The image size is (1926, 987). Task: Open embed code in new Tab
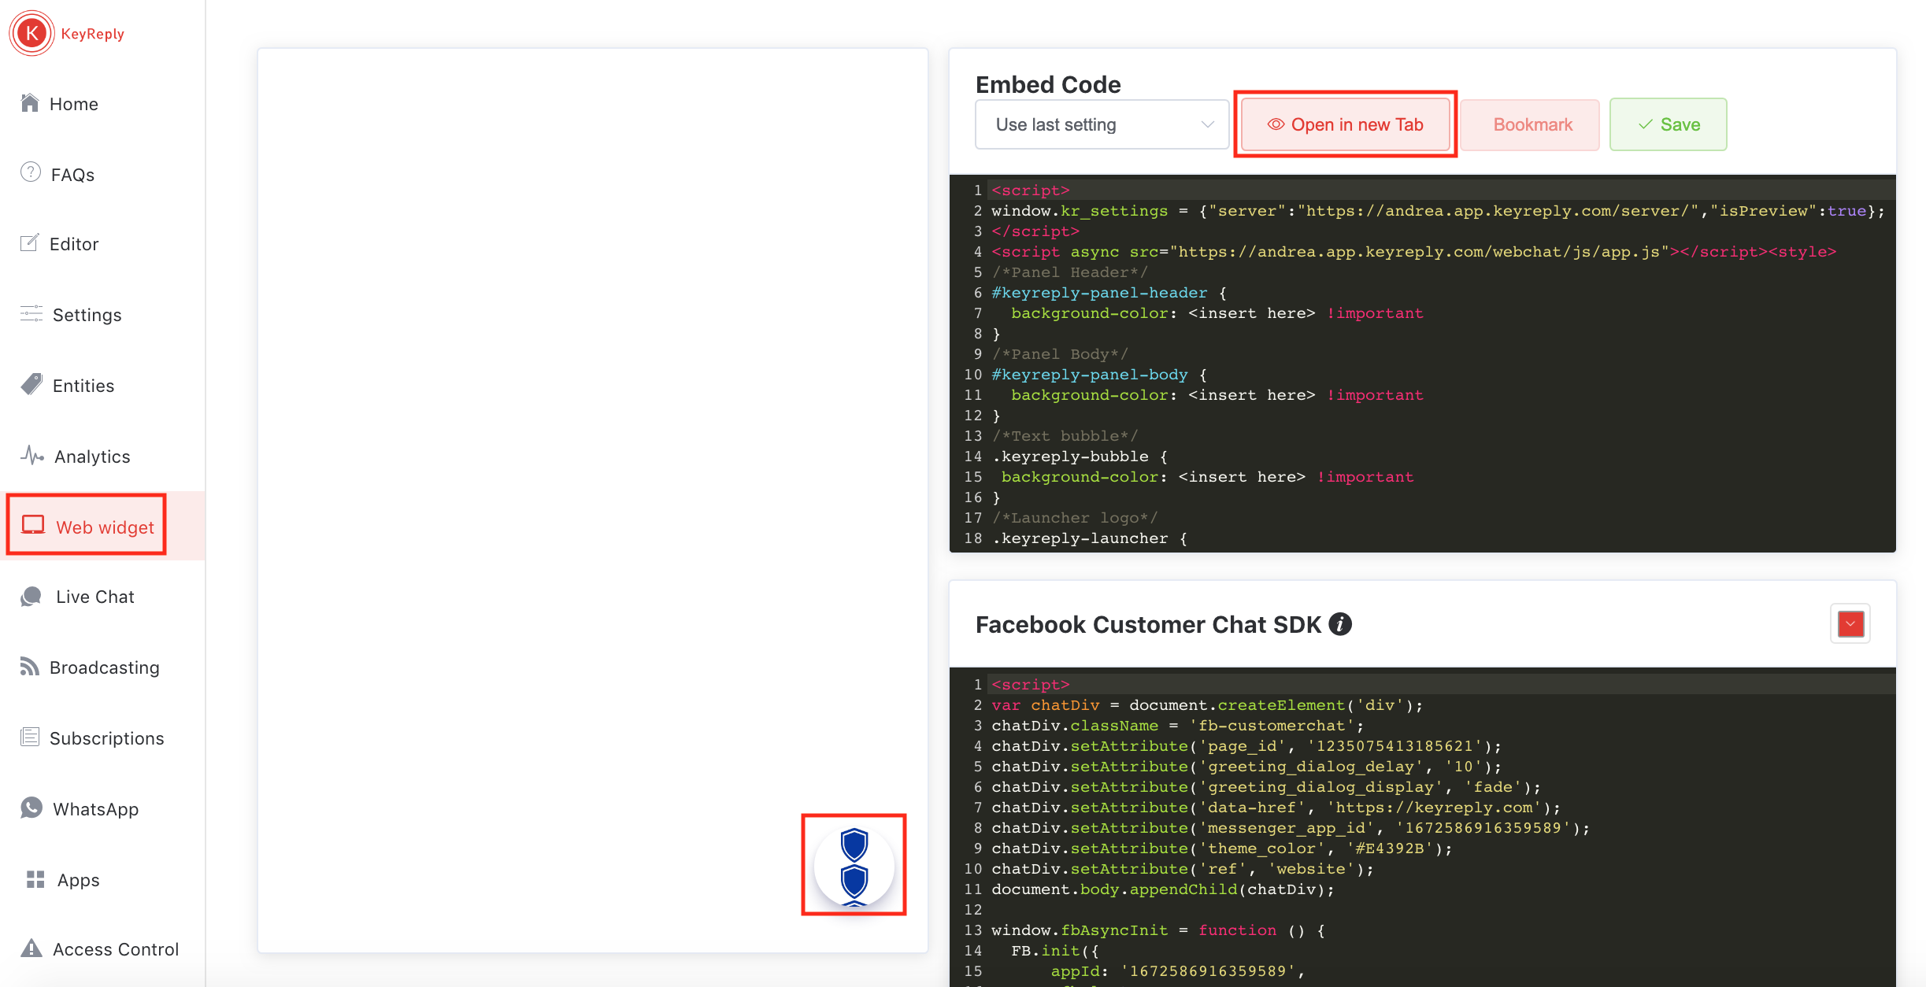[x=1346, y=124]
